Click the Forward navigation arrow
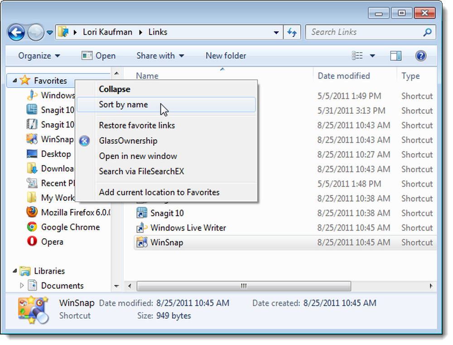The height and width of the screenshot is (345, 453). point(35,32)
